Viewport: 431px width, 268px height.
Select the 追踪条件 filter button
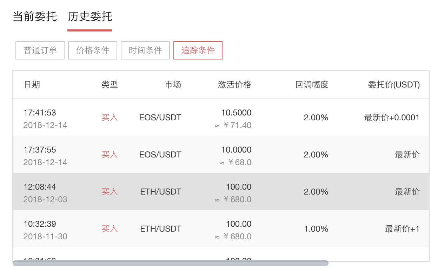198,50
